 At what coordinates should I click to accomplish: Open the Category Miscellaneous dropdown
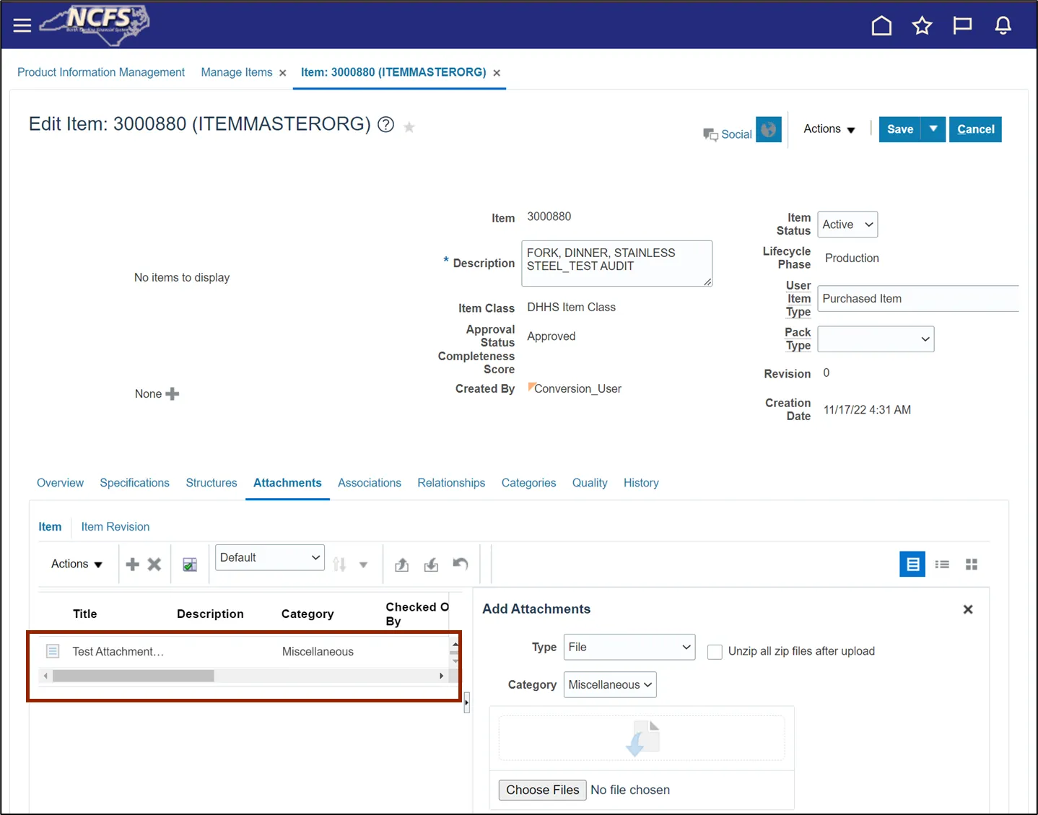[609, 684]
